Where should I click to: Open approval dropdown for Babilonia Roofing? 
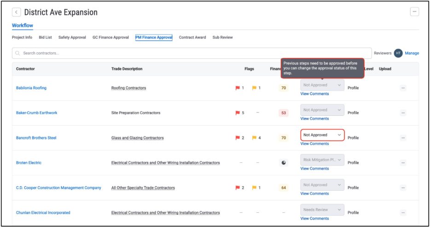(x=322, y=85)
